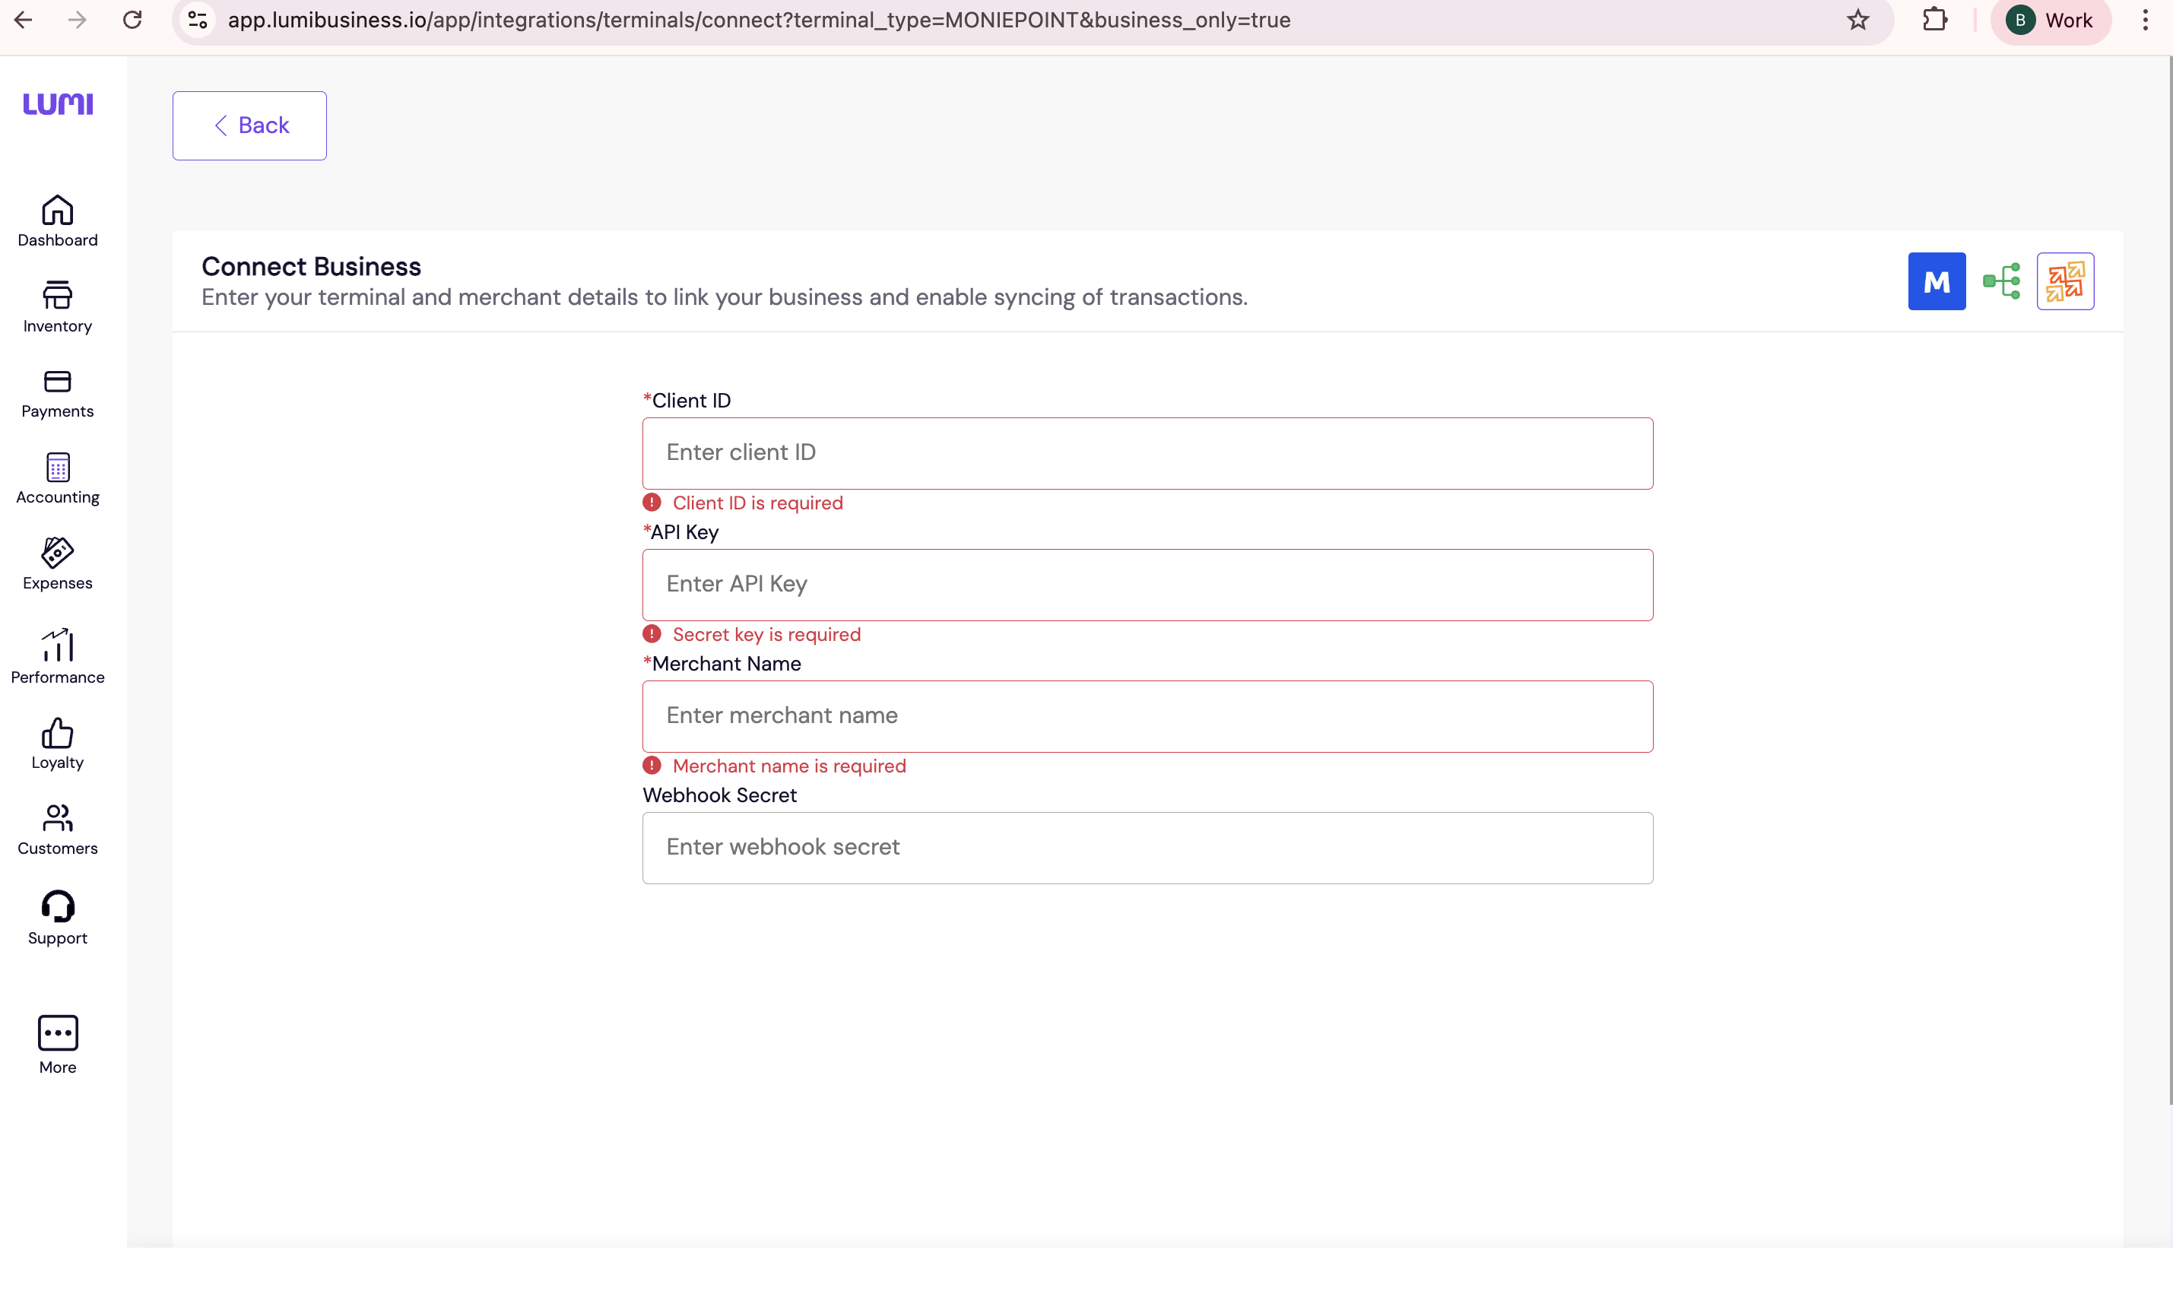Click the blue Moniepoint M logo
Screen dimensions: 2173x1291
coord(1937,281)
